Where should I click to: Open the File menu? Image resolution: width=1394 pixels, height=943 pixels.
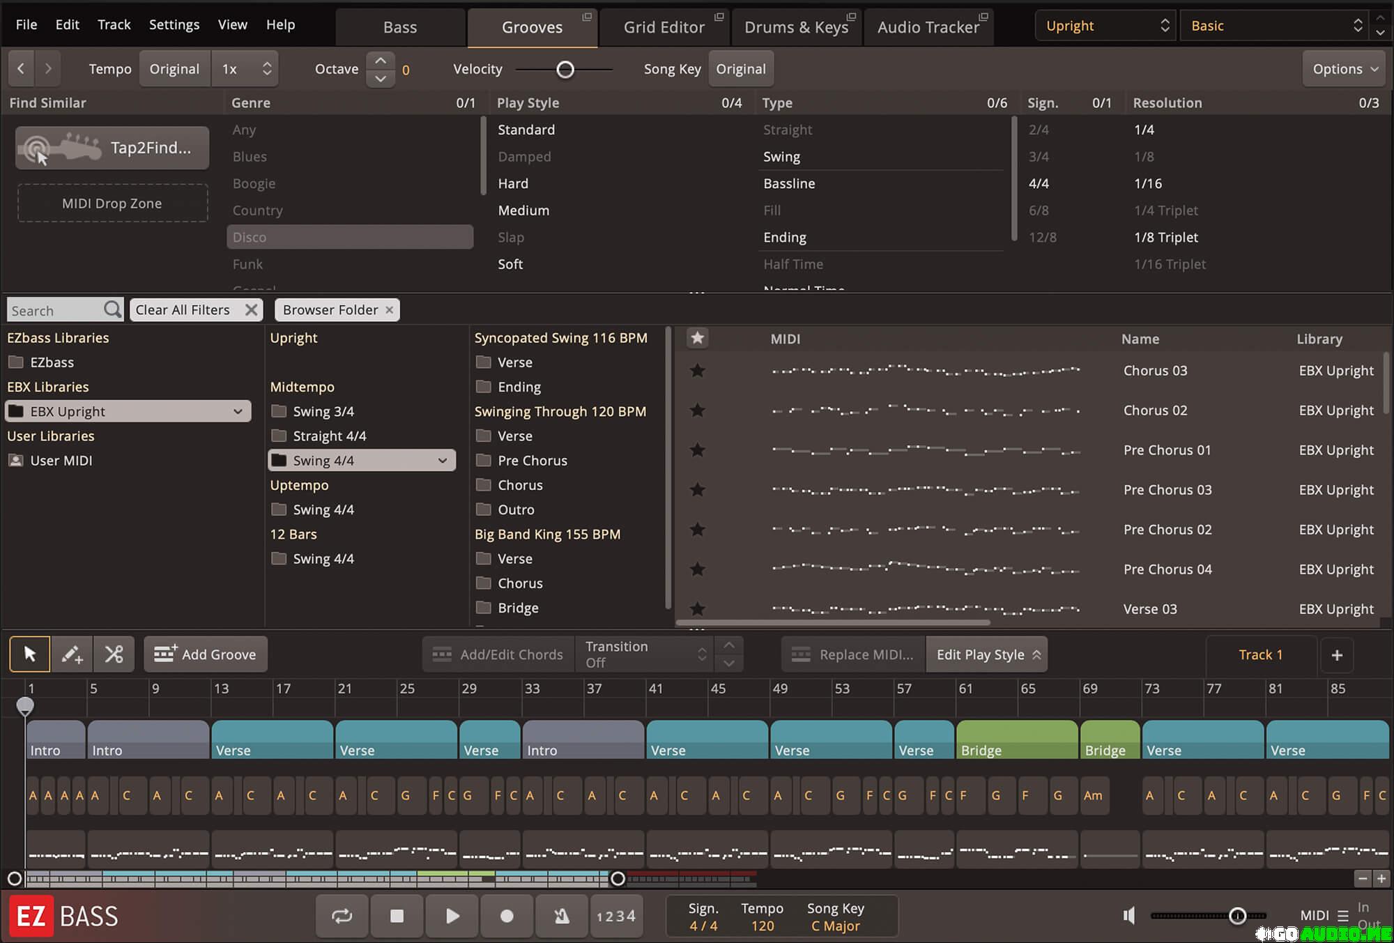(x=26, y=24)
